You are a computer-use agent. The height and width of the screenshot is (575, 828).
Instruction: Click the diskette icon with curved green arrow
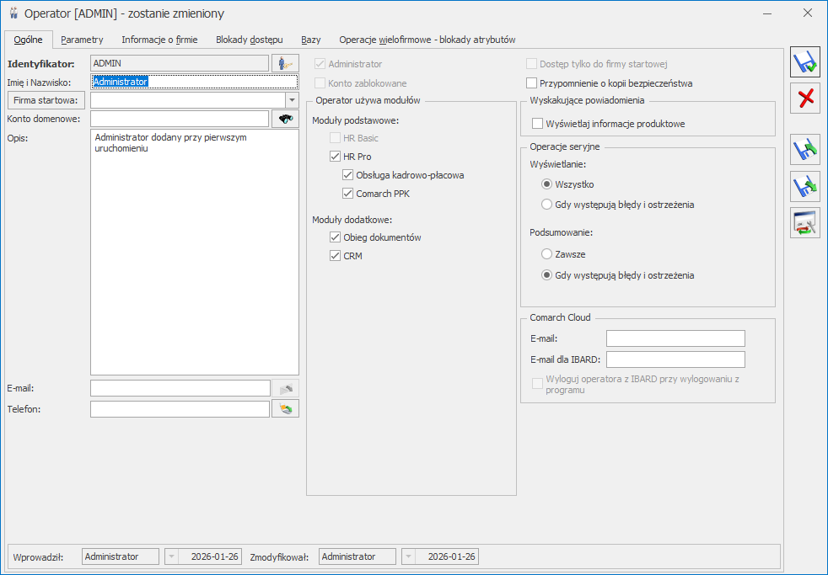pos(804,151)
